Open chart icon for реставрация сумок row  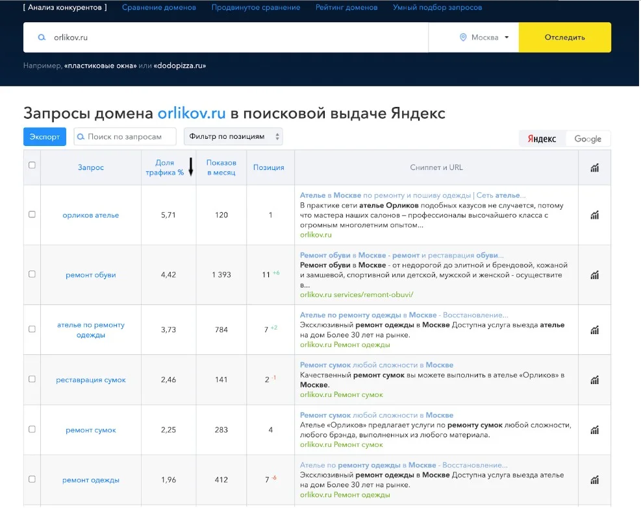click(594, 380)
